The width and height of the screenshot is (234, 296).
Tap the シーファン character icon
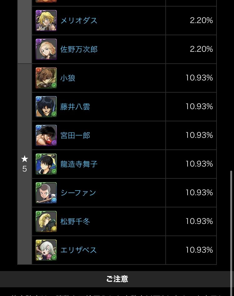point(46,192)
